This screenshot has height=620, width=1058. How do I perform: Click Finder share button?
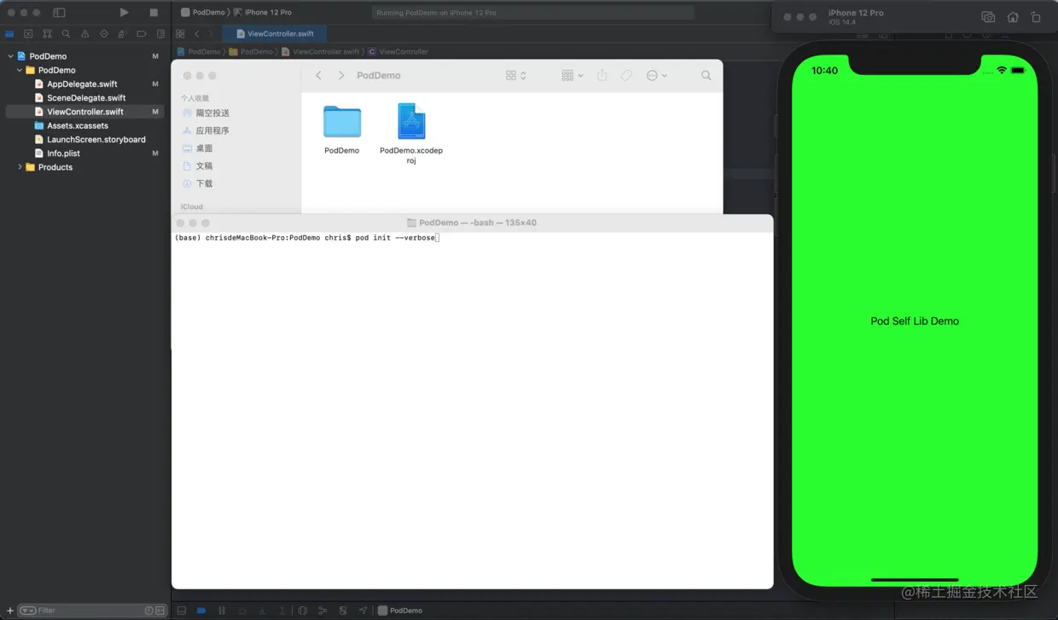click(x=602, y=75)
